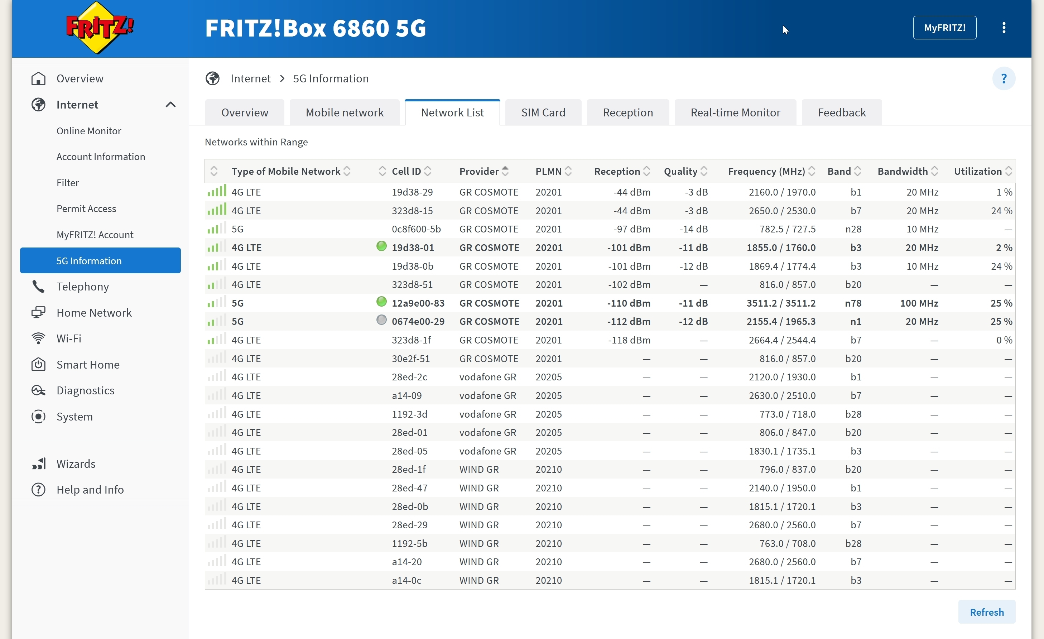Switch to the Overview tab
This screenshot has height=639, width=1044.
tap(245, 112)
